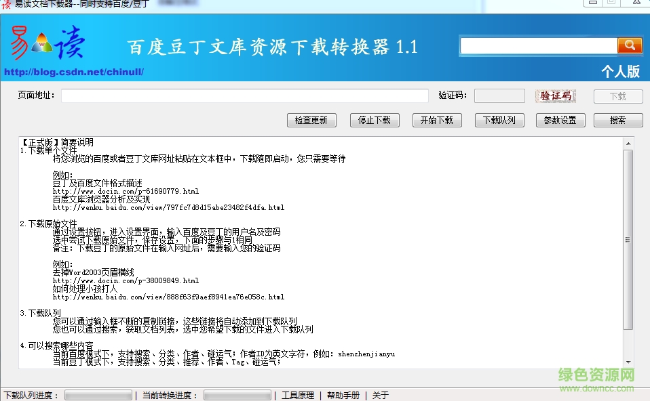Open 参数设置 settings
Image resolution: width=650 pixels, height=401 pixels.
click(x=560, y=120)
